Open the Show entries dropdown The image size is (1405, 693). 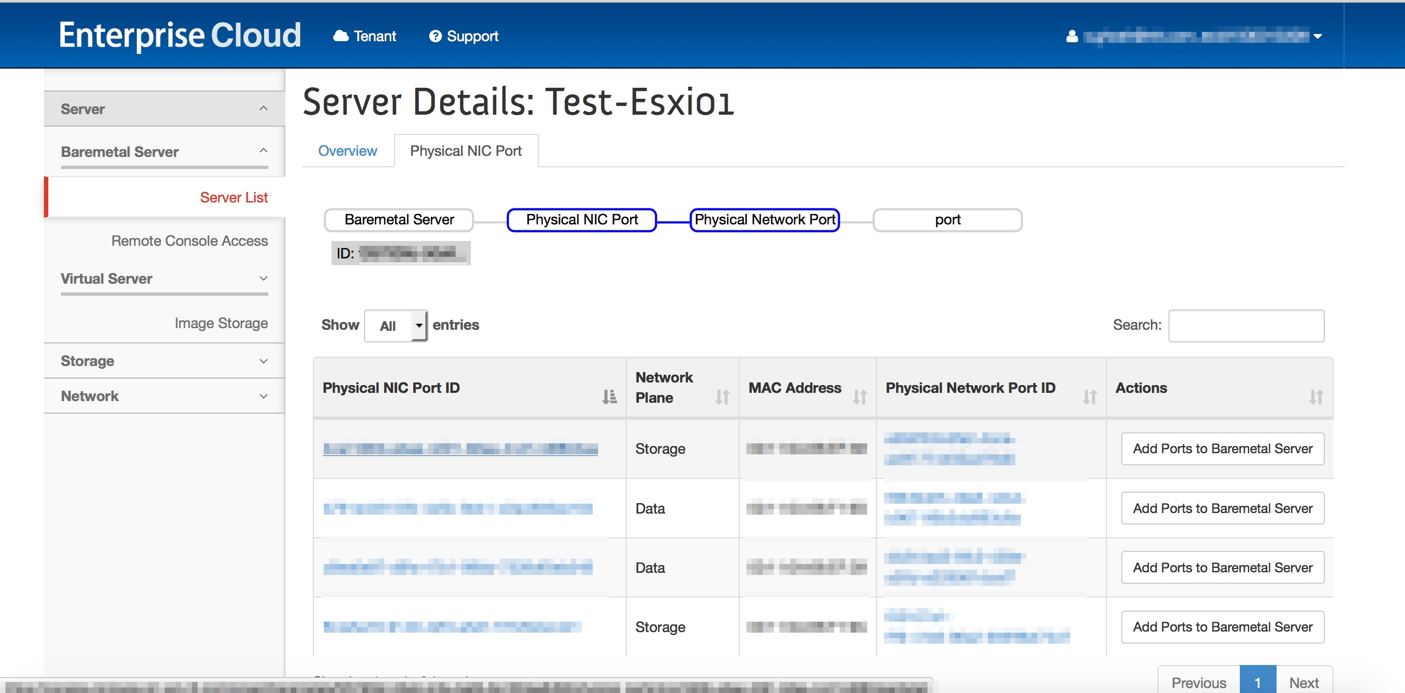coord(396,325)
